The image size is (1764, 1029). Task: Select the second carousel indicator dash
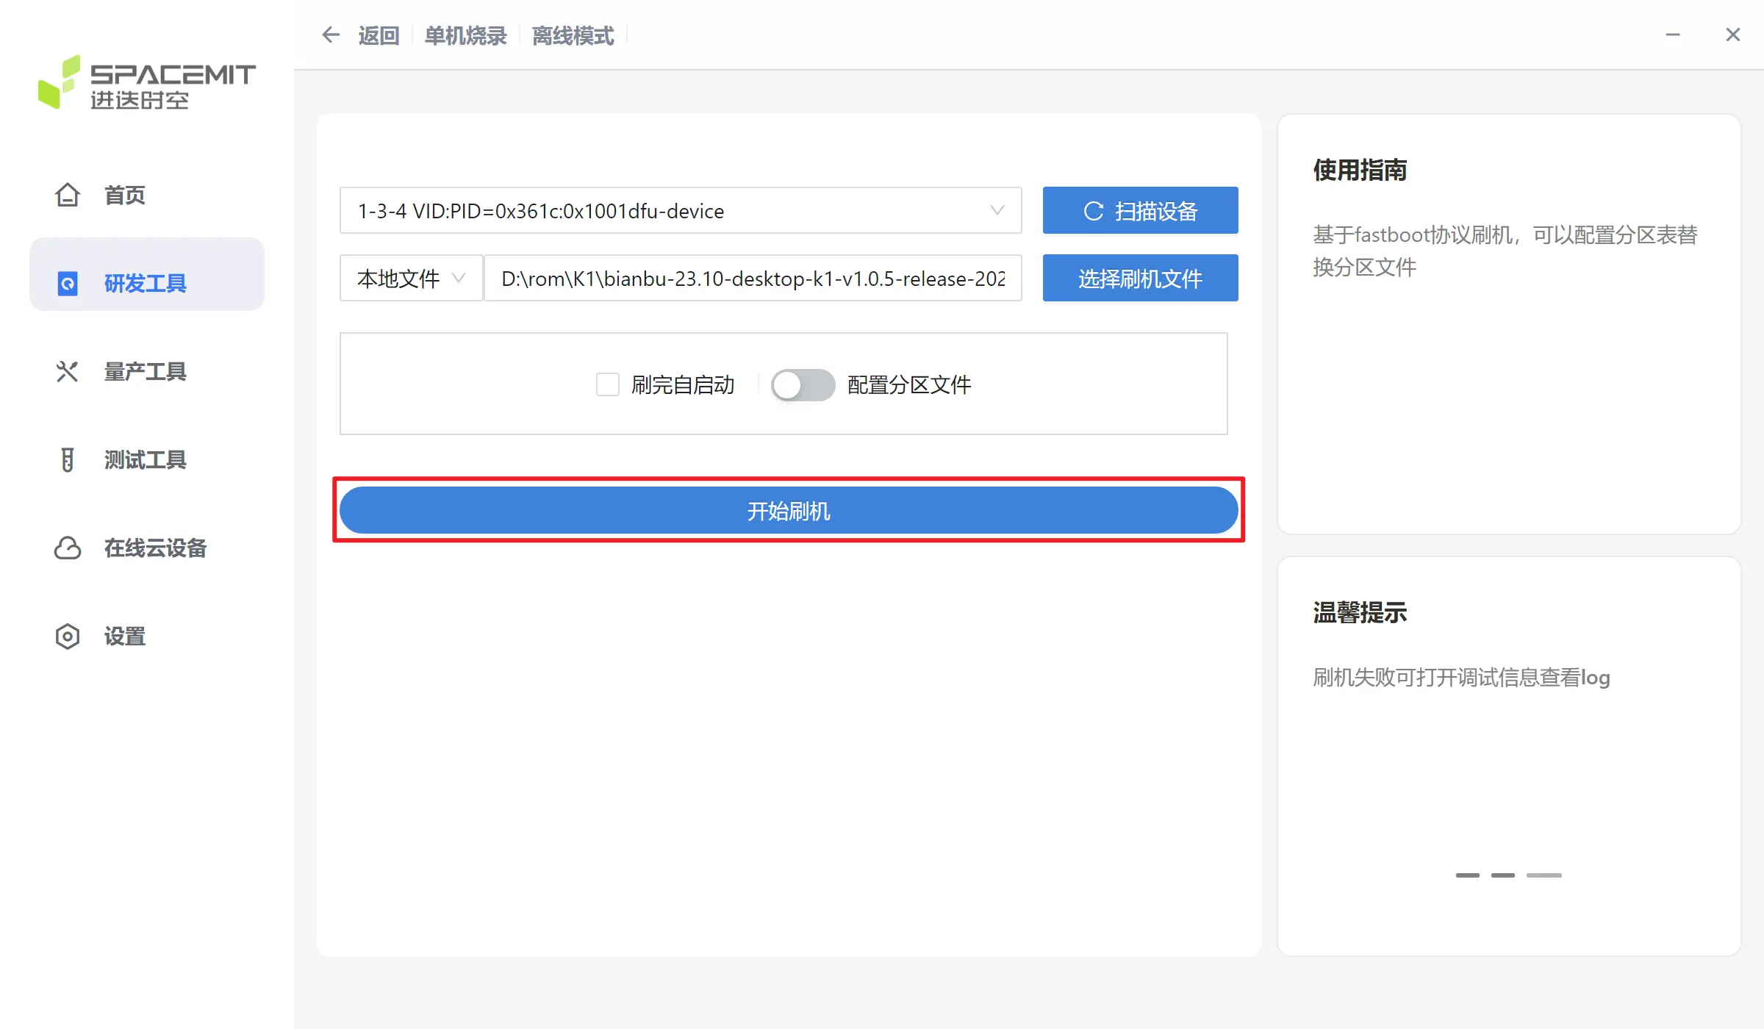[1503, 875]
